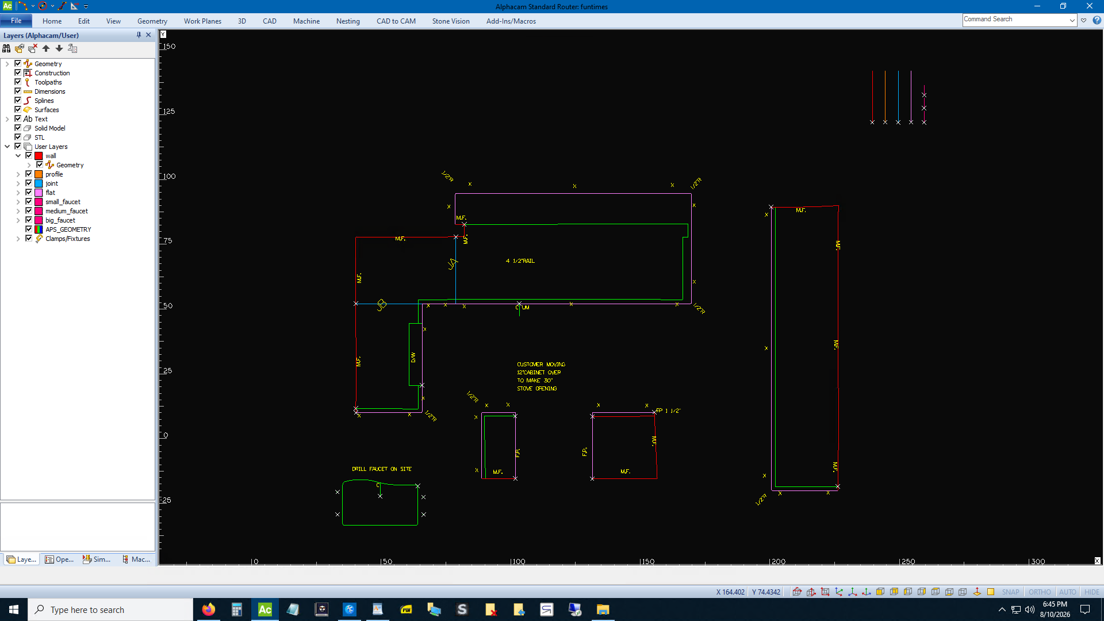Expand the joint layer node
Viewport: 1104px width, 621px height.
tap(18, 183)
